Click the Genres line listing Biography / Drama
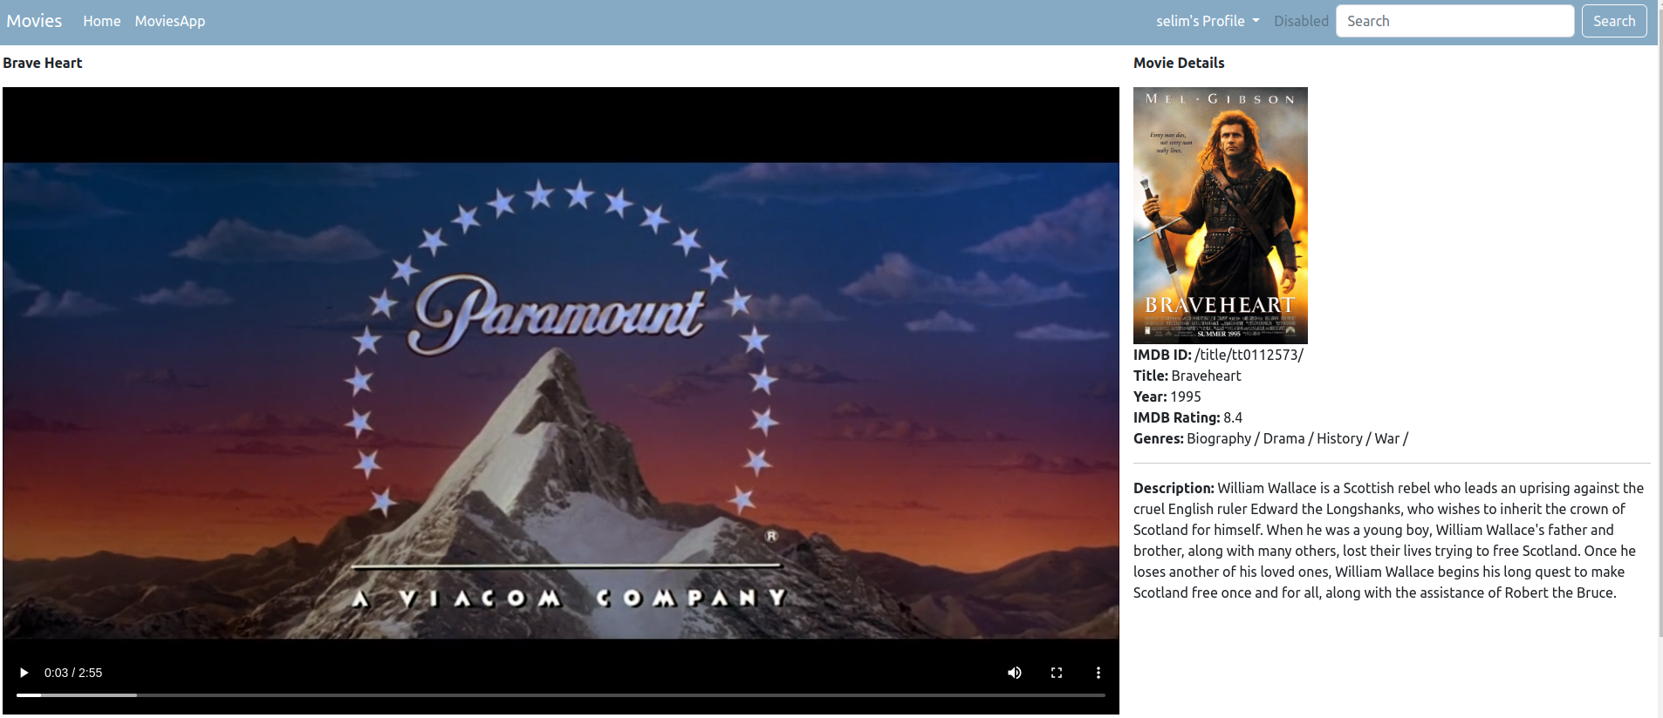This screenshot has width=1663, height=718. (x=1270, y=438)
